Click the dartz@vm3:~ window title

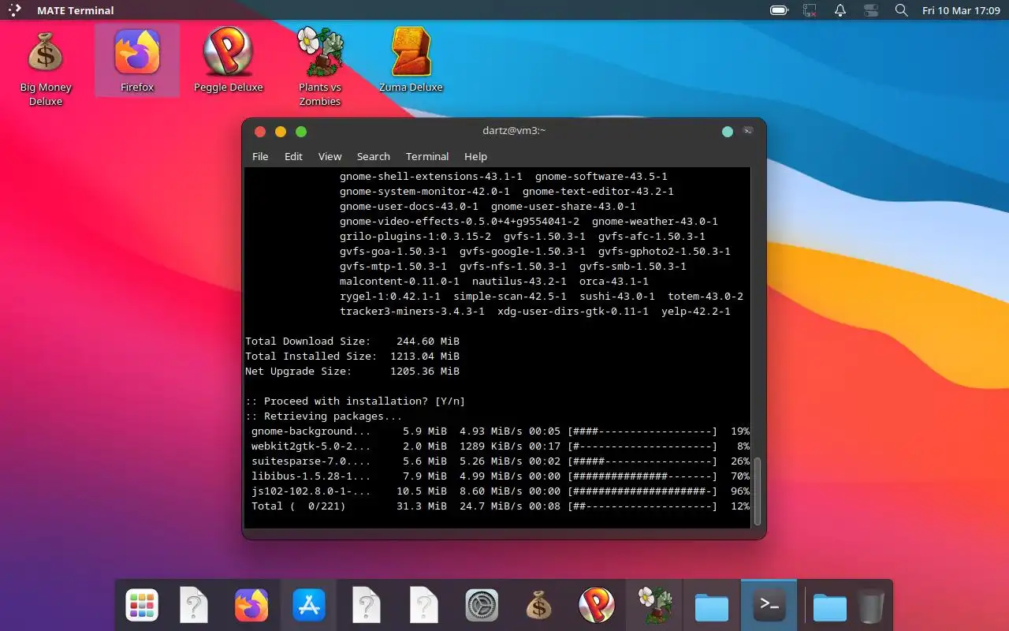click(514, 131)
